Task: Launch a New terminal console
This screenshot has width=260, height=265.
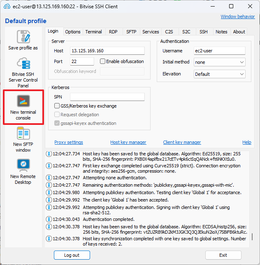Action: tap(23, 107)
